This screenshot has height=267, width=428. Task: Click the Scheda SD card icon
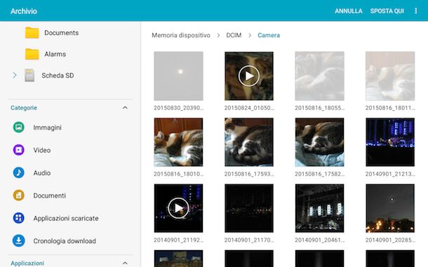click(29, 75)
